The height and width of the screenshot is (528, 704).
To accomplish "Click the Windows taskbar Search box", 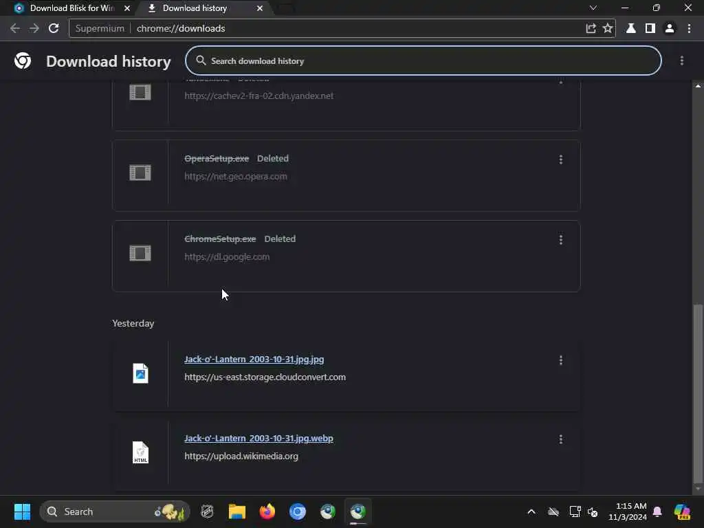I will coord(115,511).
